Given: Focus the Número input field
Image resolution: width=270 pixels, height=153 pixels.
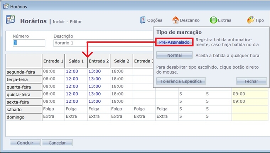Looking at the screenshot, I should tap(29, 43).
